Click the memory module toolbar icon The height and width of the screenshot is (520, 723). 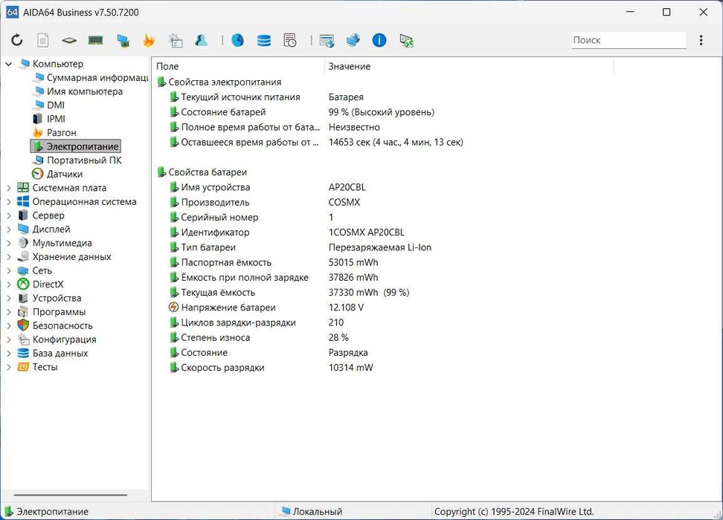coord(95,40)
